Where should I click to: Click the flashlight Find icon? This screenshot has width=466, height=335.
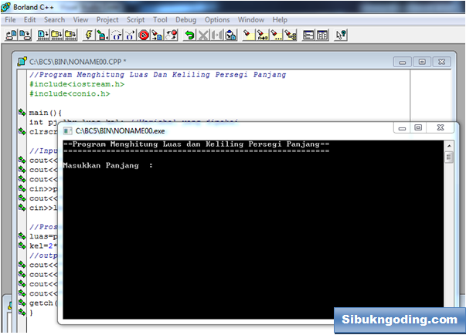tap(247, 35)
